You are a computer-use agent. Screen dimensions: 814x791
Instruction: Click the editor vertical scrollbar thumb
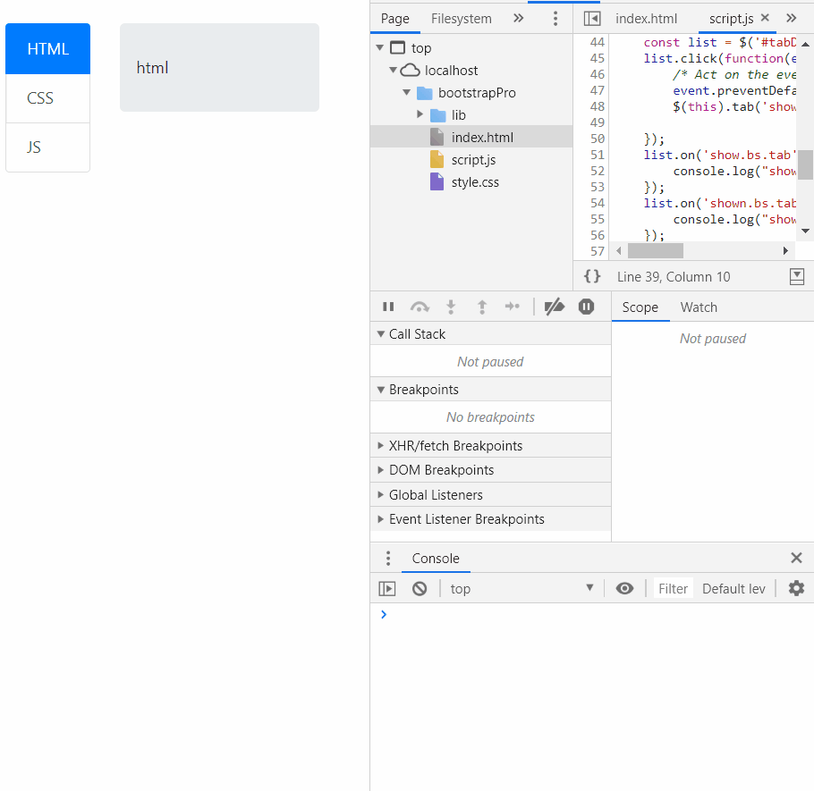click(x=805, y=164)
